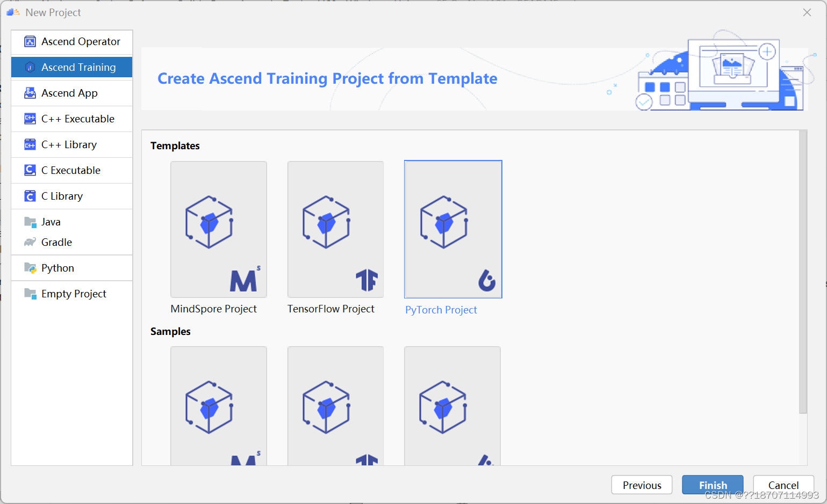The width and height of the screenshot is (827, 504).
Task: Click the Previous button
Action: (642, 485)
